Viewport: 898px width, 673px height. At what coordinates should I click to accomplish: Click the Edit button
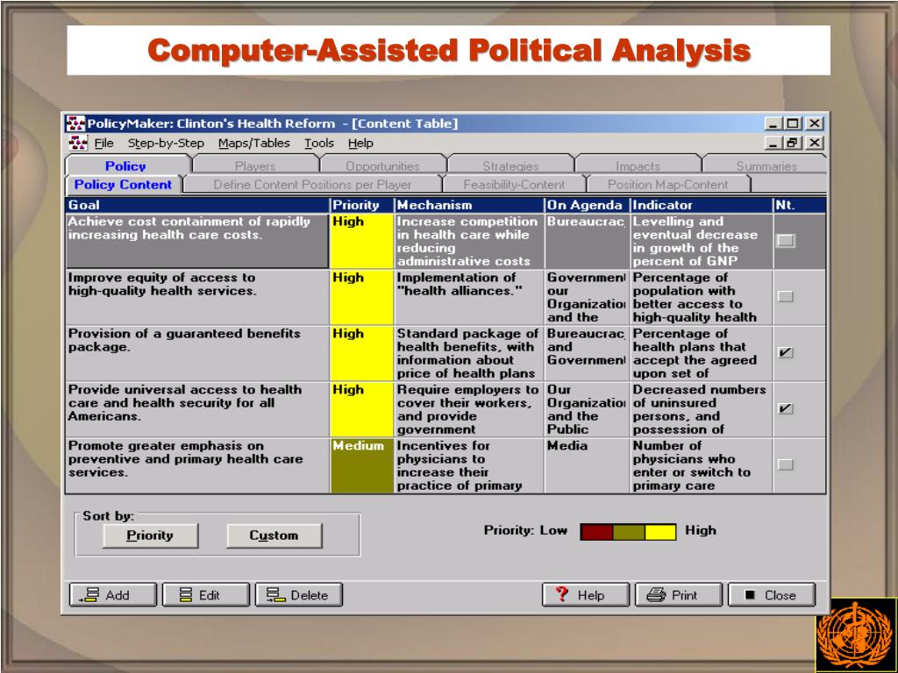click(206, 595)
